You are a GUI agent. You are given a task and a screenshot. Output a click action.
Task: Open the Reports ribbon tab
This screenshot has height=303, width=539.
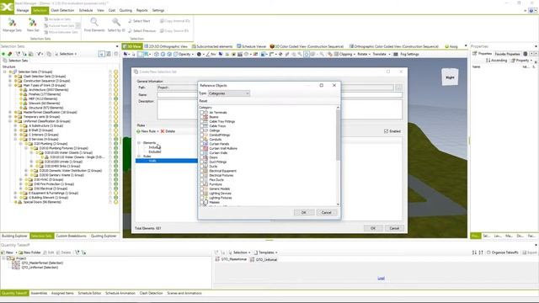click(141, 11)
